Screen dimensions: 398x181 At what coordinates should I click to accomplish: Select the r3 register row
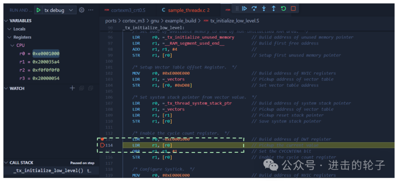coord(51,78)
